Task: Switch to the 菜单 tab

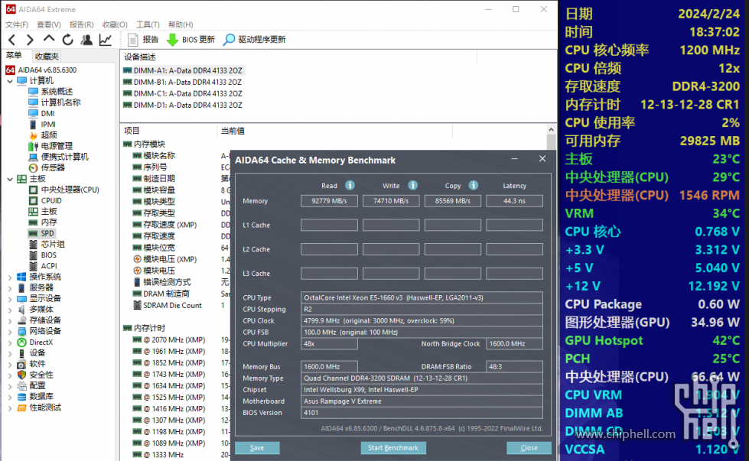Action: (15, 56)
